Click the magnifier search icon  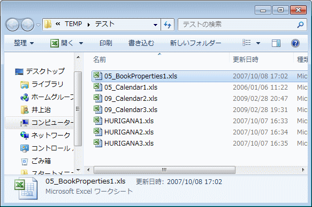point(301,25)
